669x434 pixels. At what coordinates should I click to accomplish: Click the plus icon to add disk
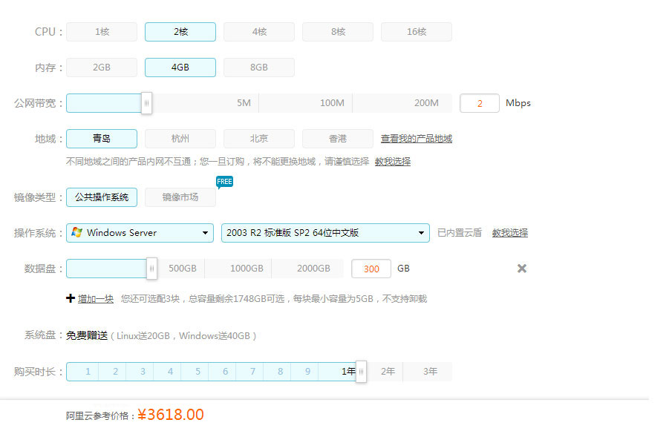pyautogui.click(x=71, y=298)
